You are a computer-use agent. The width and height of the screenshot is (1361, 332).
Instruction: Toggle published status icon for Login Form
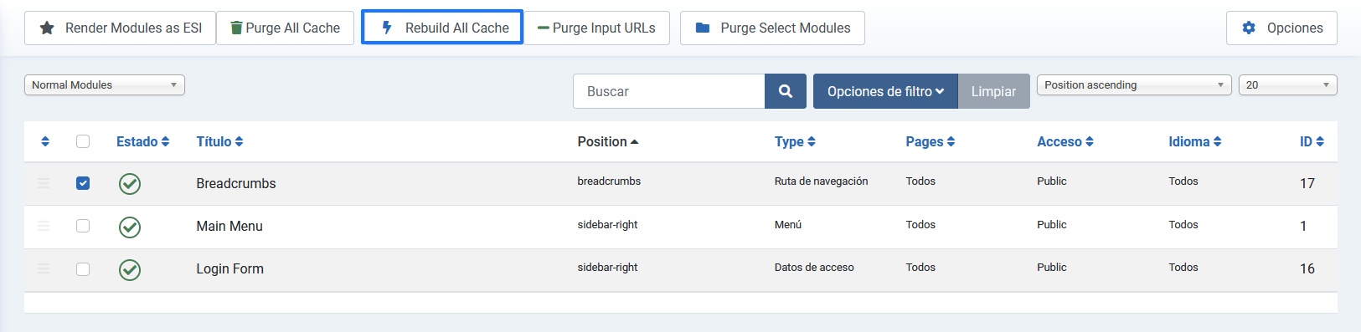130,270
